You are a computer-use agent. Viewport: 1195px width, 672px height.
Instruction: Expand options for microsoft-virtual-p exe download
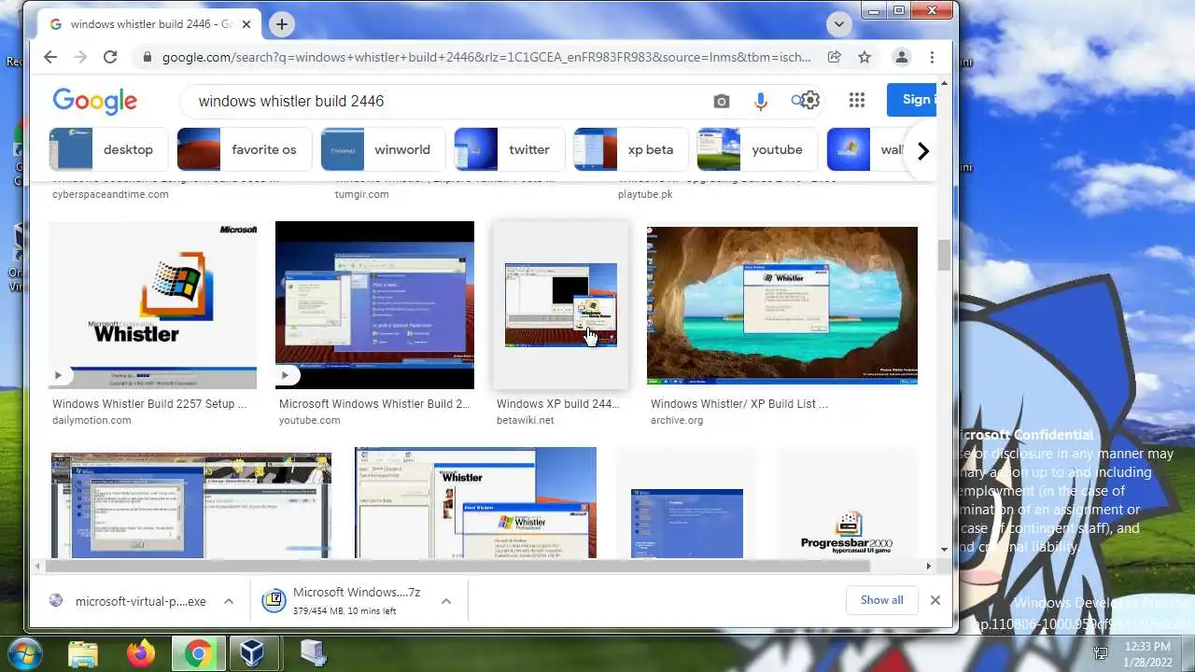click(228, 601)
